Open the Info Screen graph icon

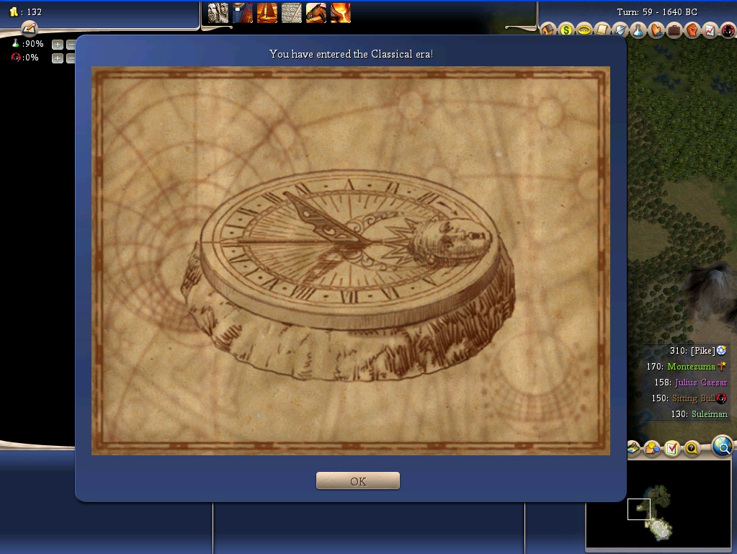pyautogui.click(x=710, y=30)
